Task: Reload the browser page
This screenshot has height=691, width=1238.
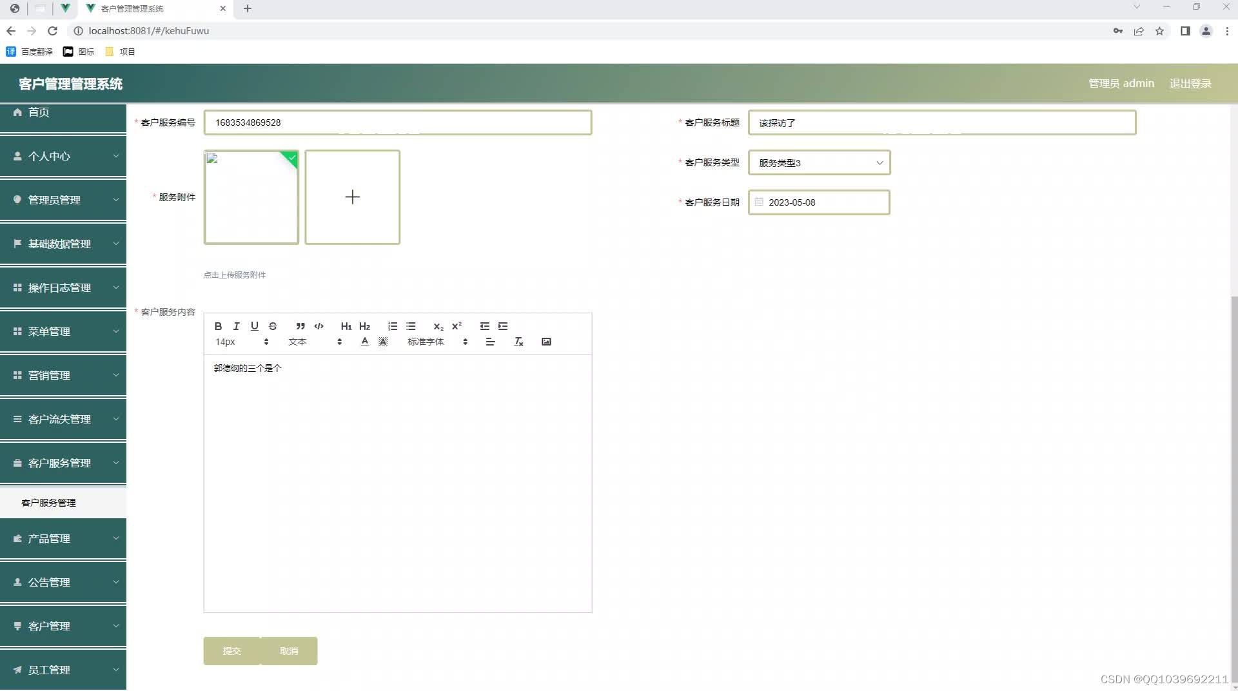Action: click(x=53, y=31)
